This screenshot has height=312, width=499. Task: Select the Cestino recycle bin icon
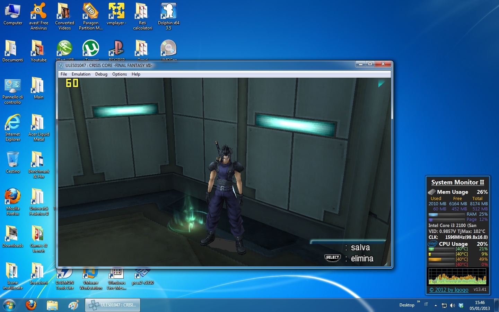point(13,160)
